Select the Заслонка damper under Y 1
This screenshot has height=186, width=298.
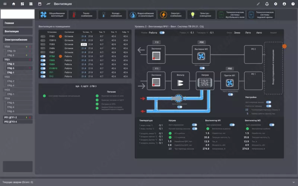click(x=156, y=81)
